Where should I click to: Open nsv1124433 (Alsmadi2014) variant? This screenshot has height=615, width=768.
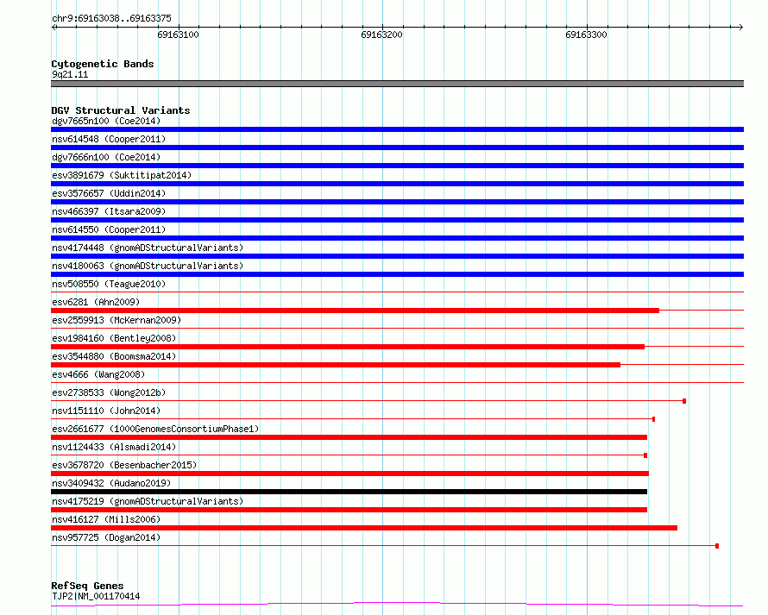click(114, 447)
